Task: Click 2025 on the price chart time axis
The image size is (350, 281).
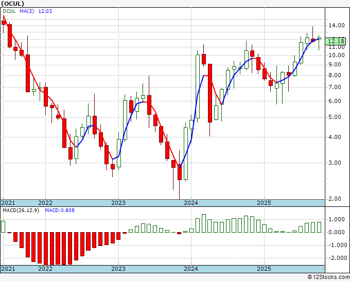Action: (264, 203)
